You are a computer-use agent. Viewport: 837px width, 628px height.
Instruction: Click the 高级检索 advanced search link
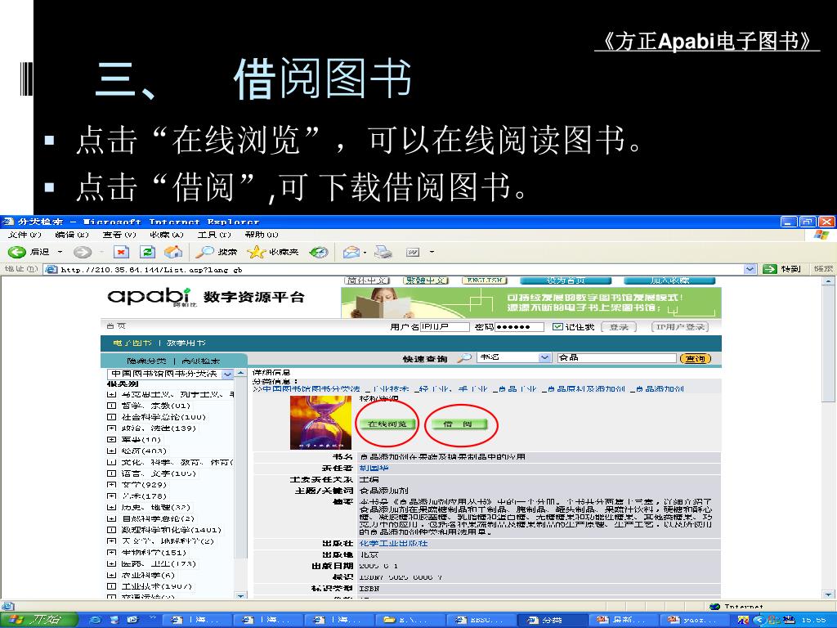coord(201,361)
